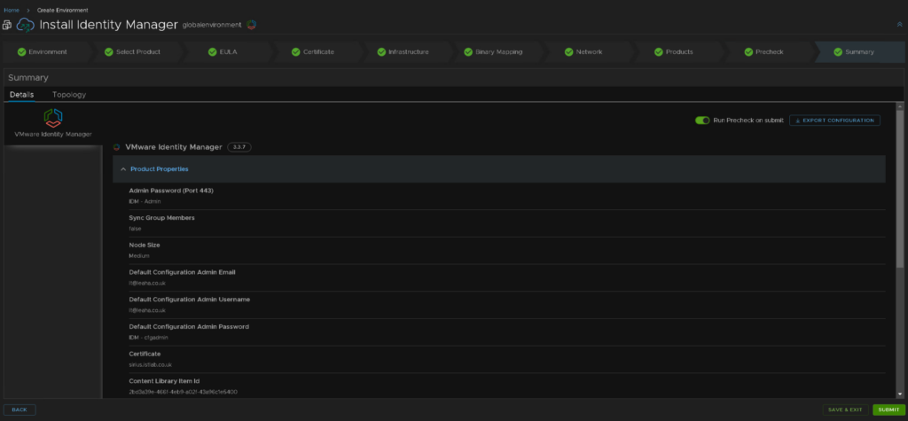Click the Default Configuration Admin Username label
This screenshot has width=908, height=421.
pyautogui.click(x=190, y=300)
